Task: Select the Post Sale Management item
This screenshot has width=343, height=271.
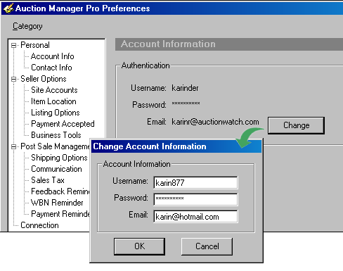Action: click(55, 146)
